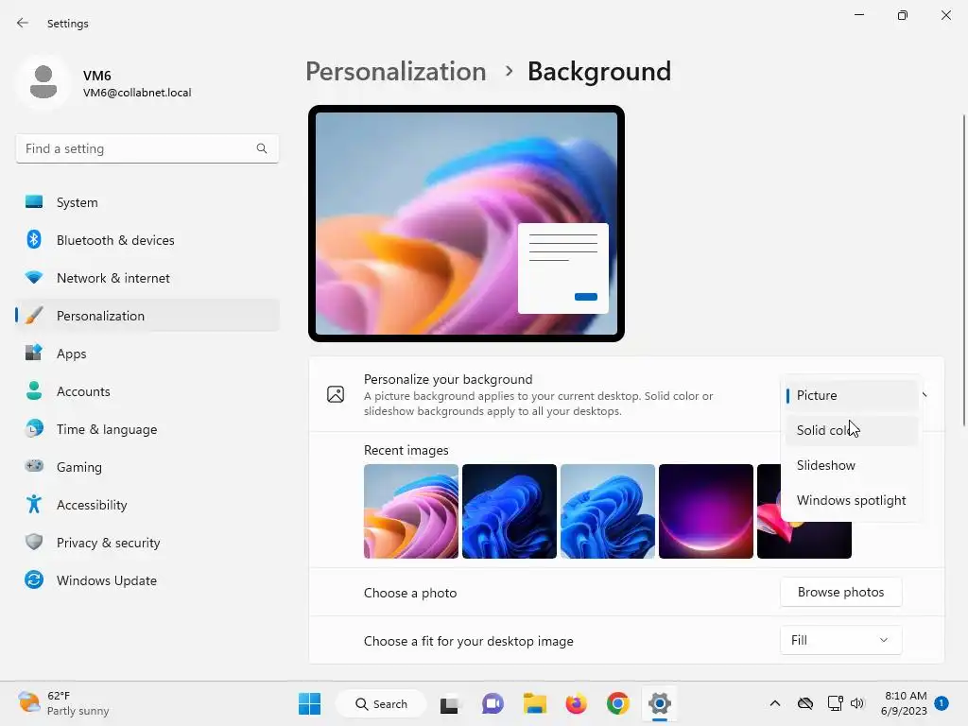Open the network tray icon

click(x=835, y=703)
